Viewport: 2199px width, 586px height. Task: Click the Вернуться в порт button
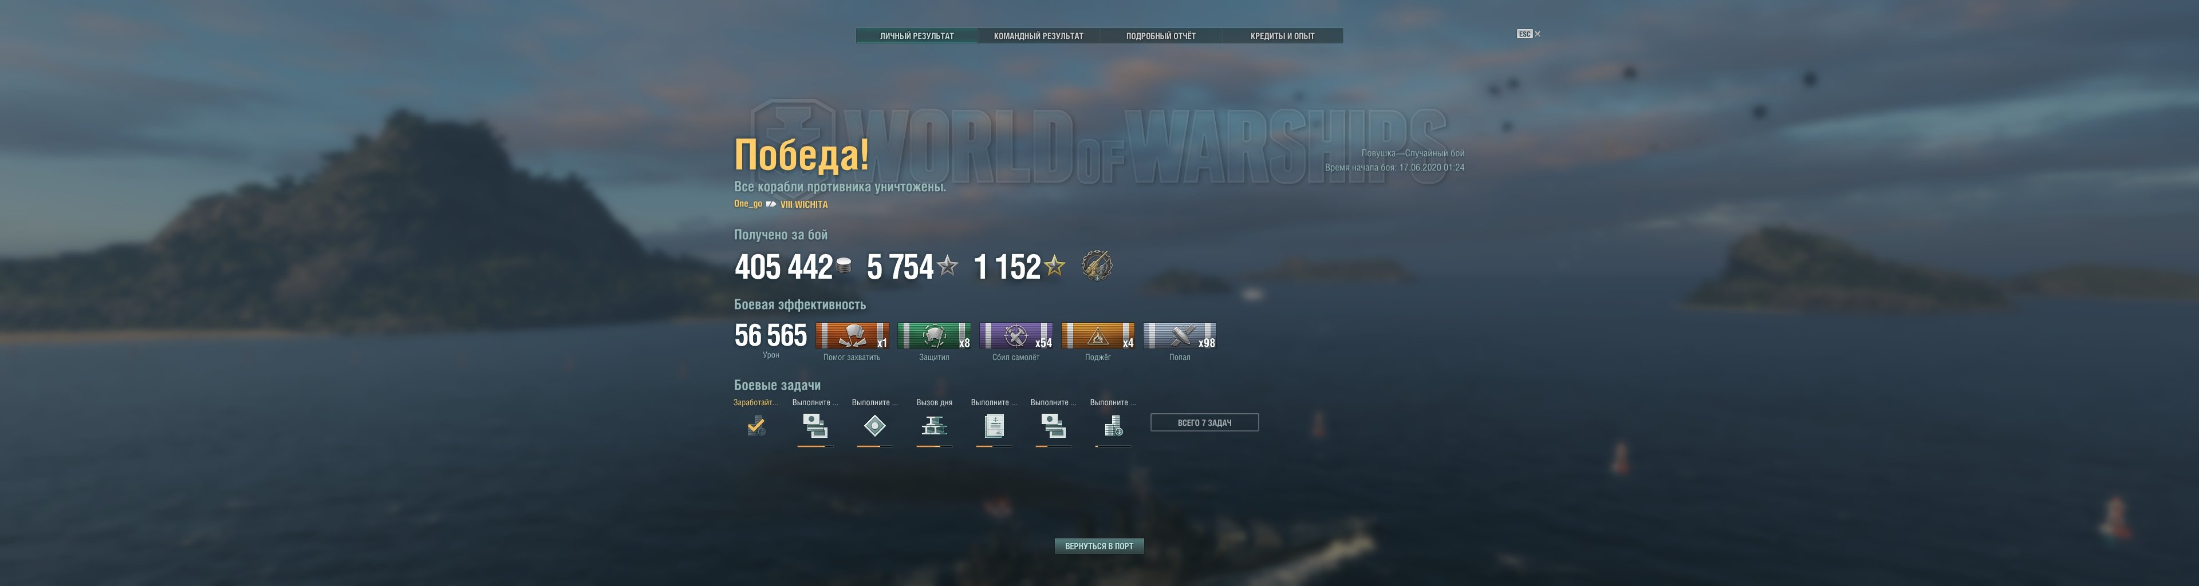[1099, 546]
